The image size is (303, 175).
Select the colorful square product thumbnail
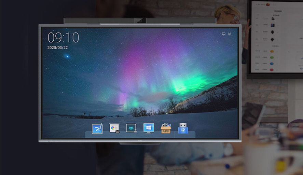(273, 25)
